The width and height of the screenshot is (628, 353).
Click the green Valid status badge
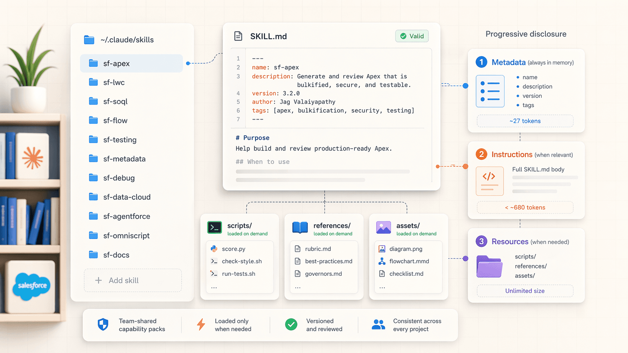[x=412, y=36]
